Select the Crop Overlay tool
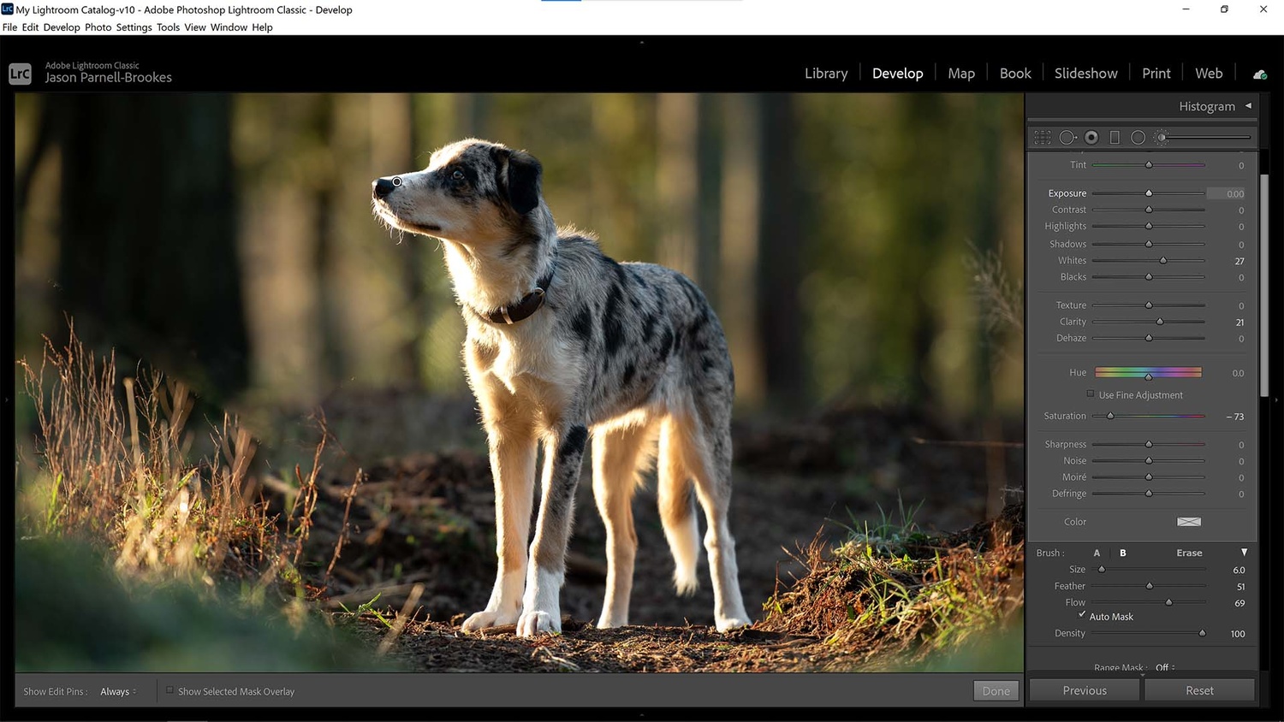Viewport: 1284px width, 722px height. pyautogui.click(x=1043, y=137)
